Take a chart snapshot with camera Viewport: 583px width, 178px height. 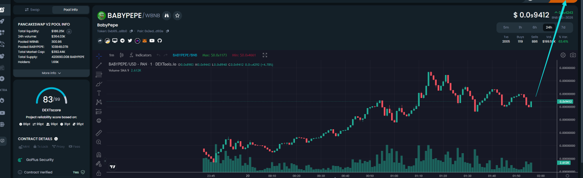click(x=573, y=55)
